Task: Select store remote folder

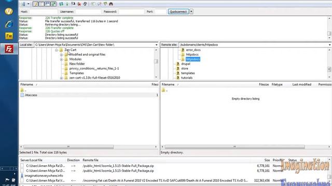Action: pos(185,69)
